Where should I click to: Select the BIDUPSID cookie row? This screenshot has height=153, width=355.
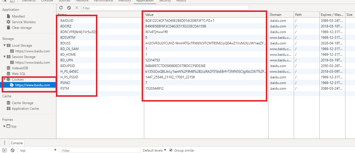pos(205,66)
